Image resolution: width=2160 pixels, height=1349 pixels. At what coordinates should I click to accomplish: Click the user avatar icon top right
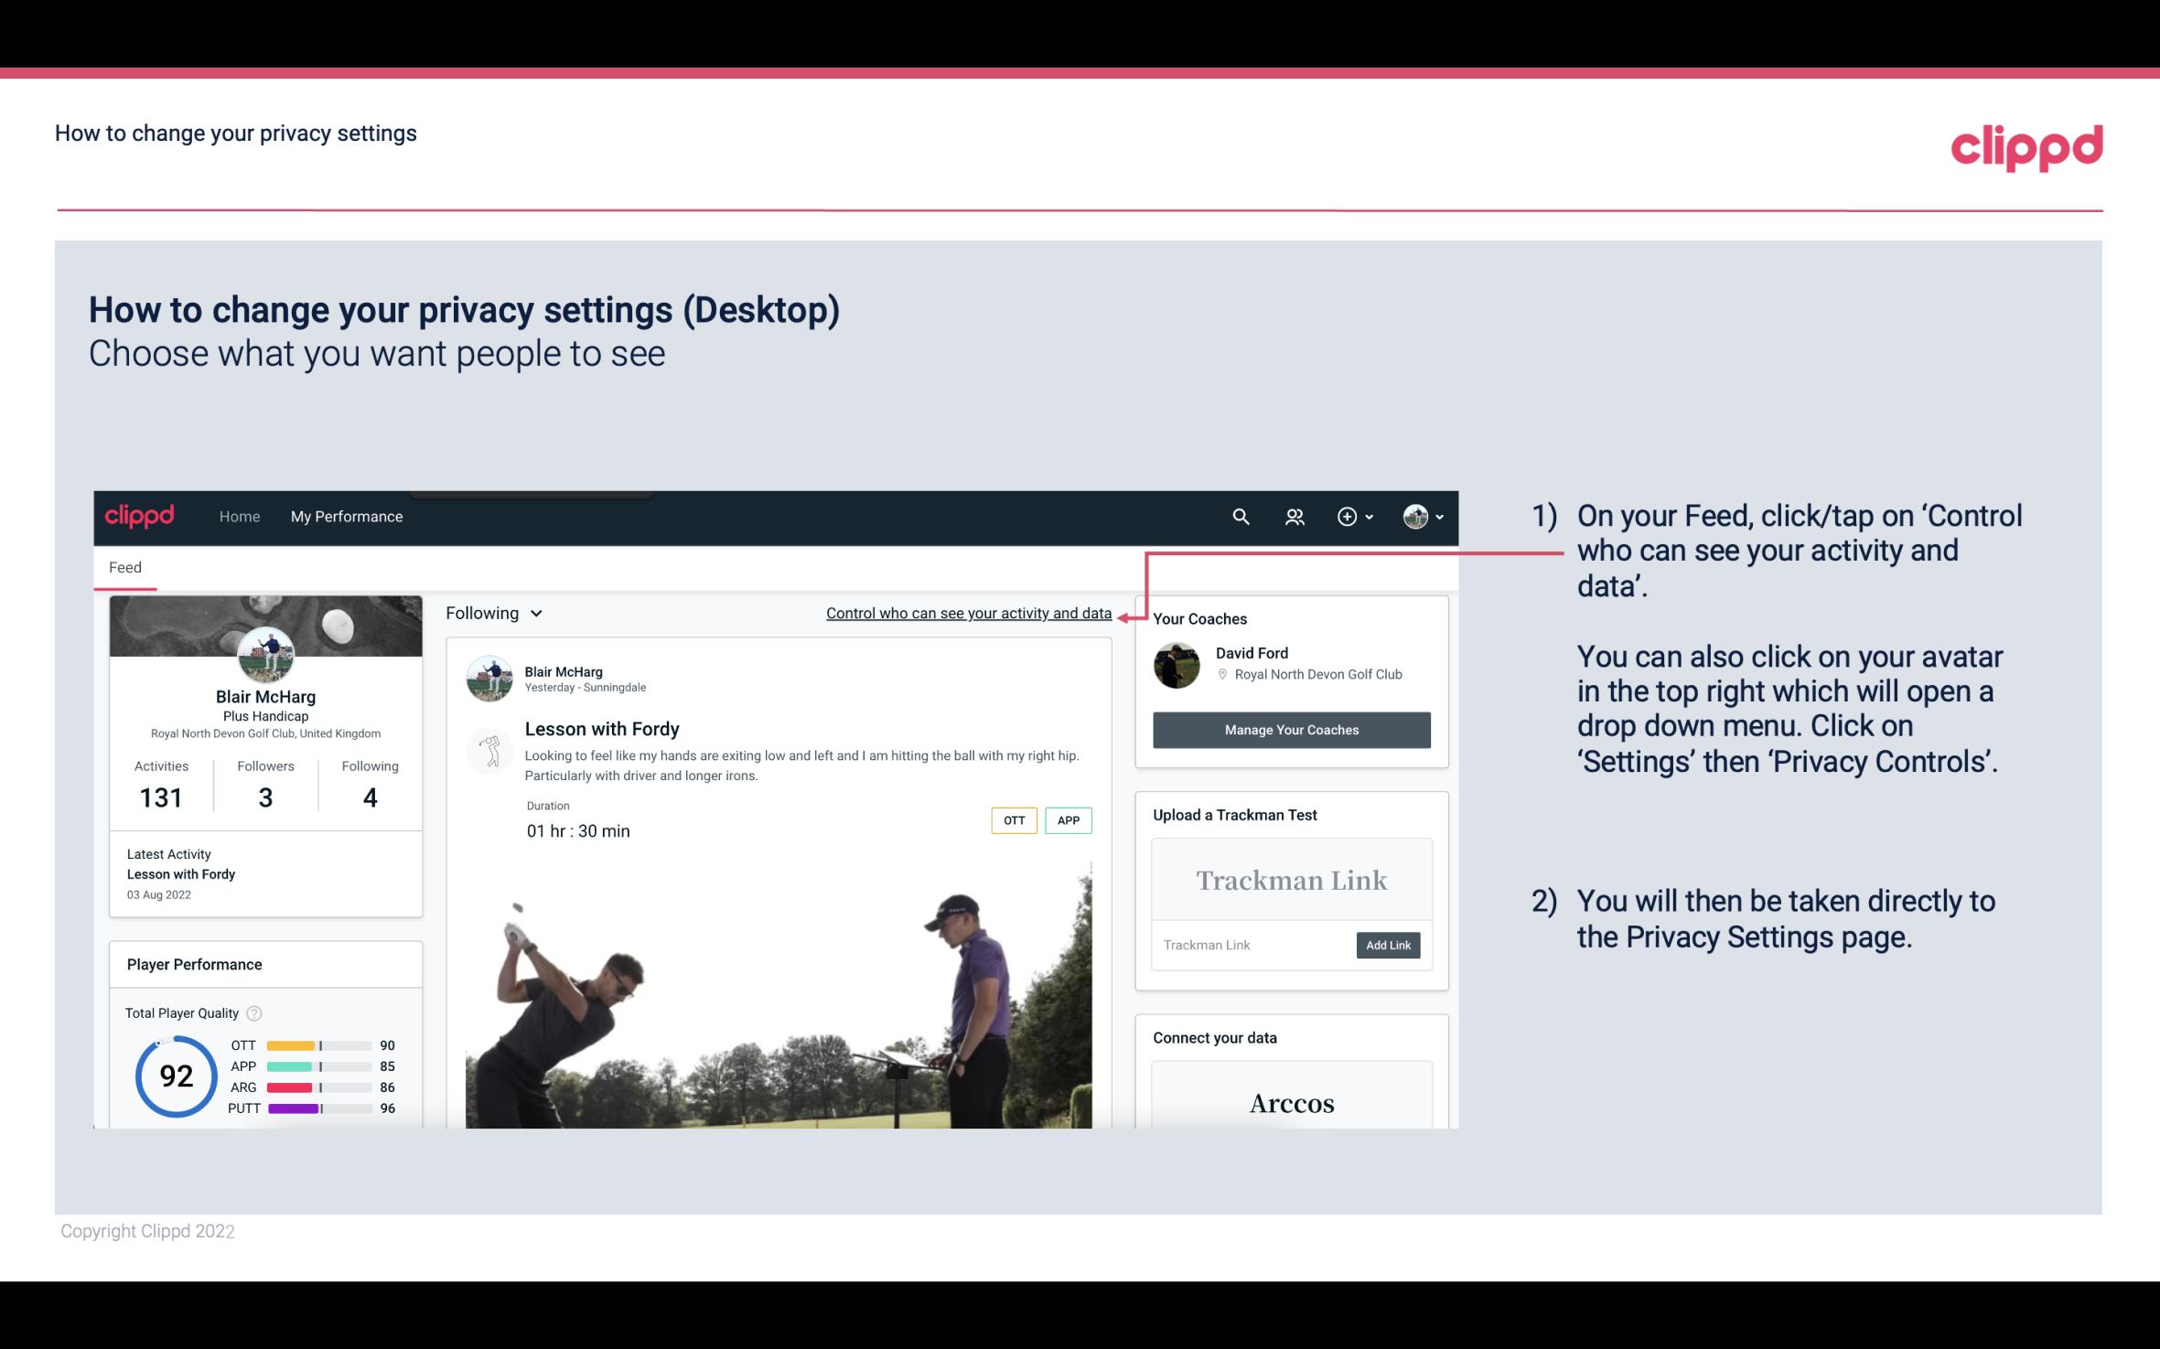1414,516
